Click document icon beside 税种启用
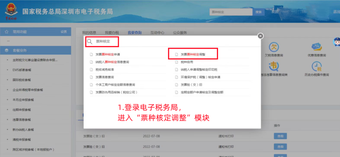Image resolution: width=340 pixels, height=157 pixels. tap(177, 62)
